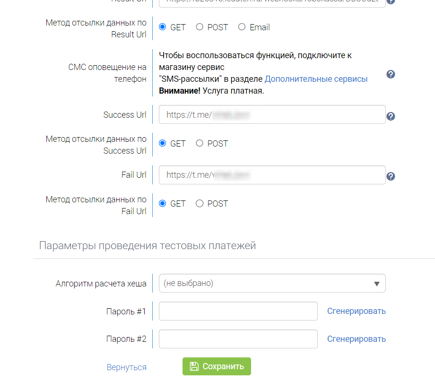
Task: Choose GET for Success Url method
Action: coord(163,143)
